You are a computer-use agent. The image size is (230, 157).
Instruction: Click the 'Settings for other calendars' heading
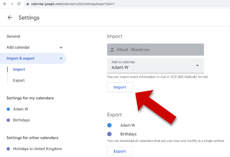click(x=32, y=138)
